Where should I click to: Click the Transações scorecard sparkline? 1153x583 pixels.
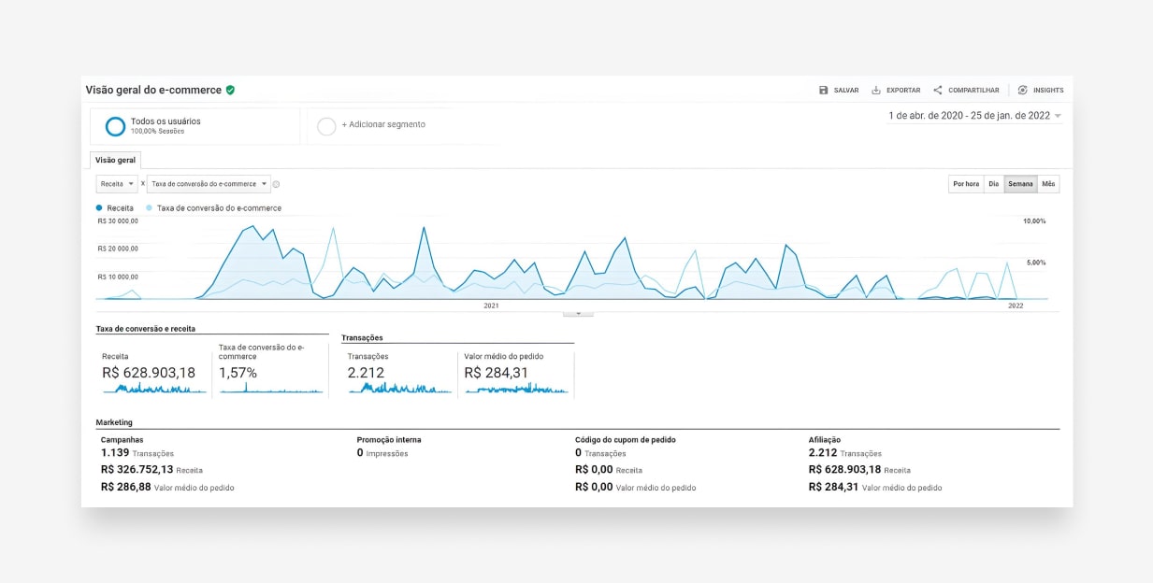coord(399,388)
